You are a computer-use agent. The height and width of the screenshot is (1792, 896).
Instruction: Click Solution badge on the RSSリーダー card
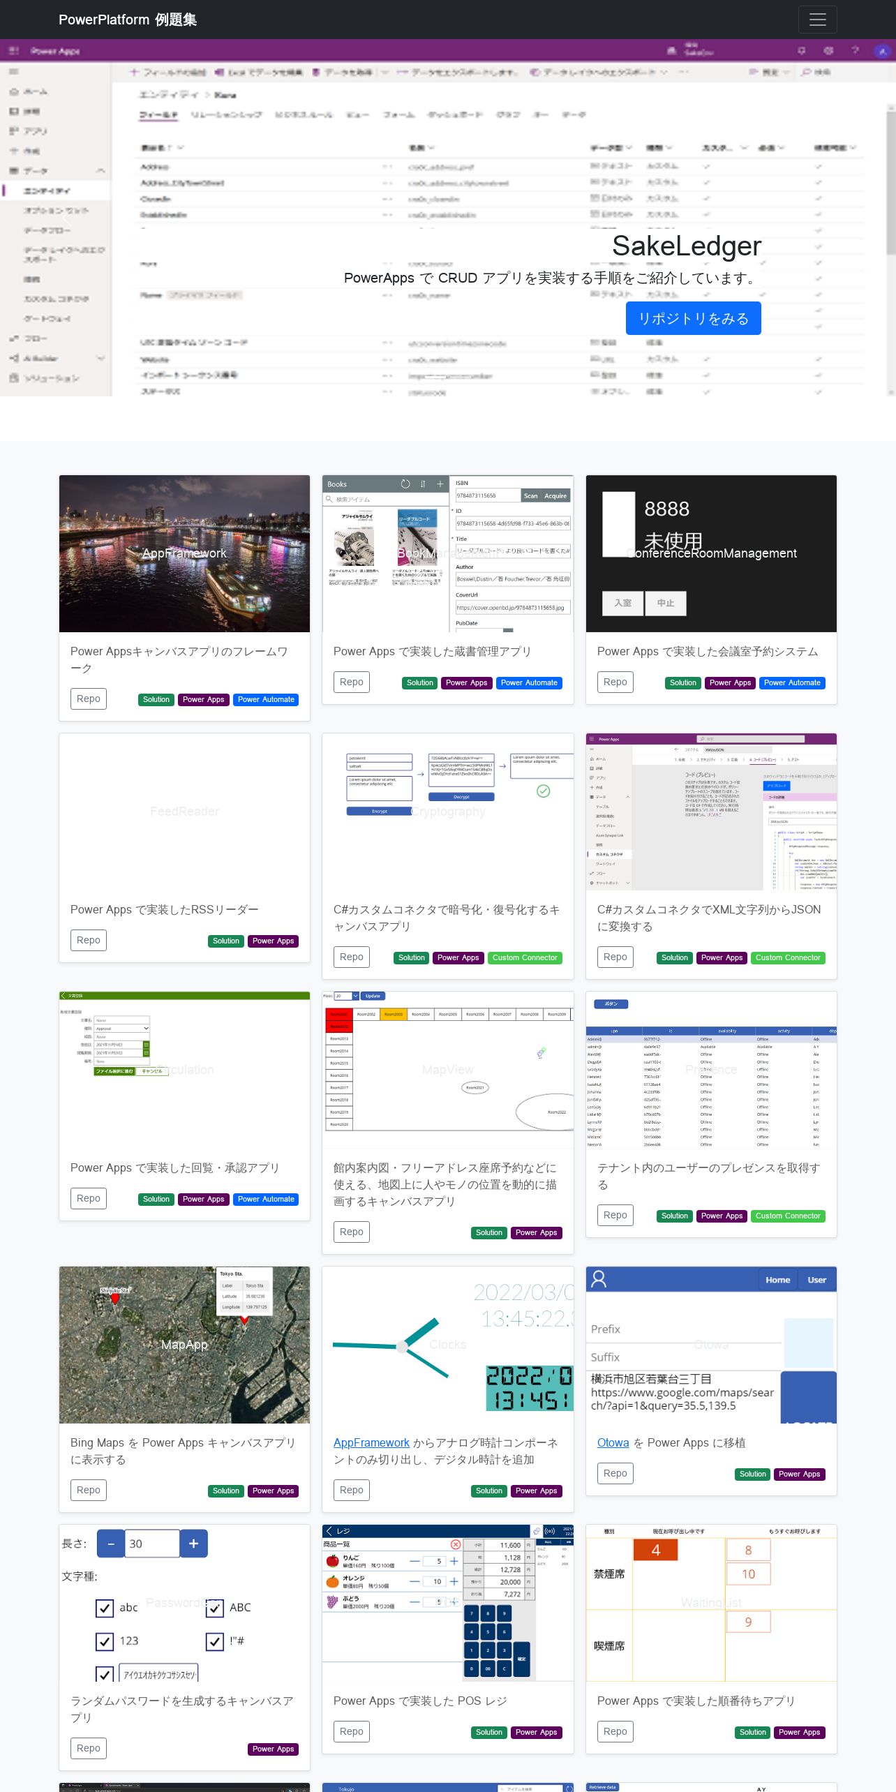(226, 941)
